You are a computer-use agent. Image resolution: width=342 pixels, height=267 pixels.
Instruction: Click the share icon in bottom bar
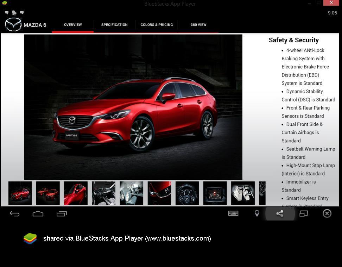coord(280,213)
